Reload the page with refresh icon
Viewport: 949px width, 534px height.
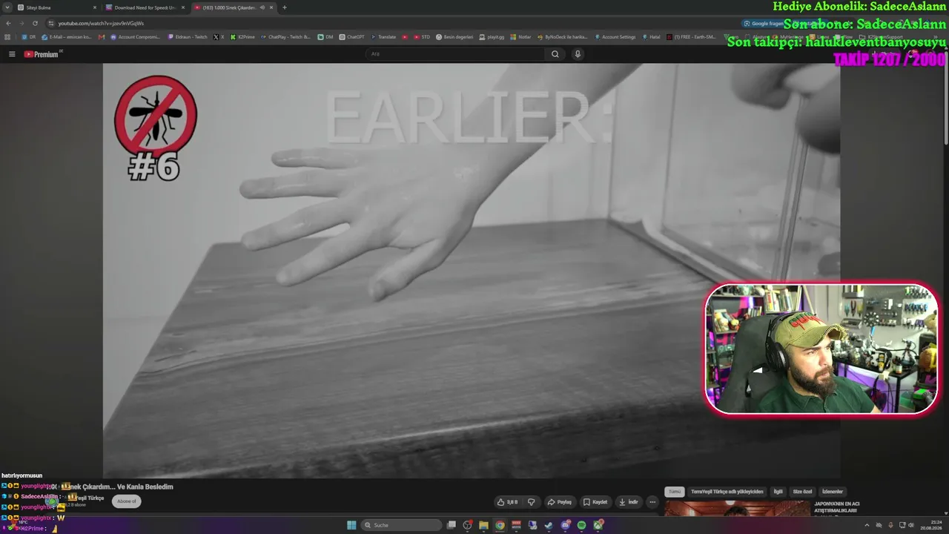34,23
